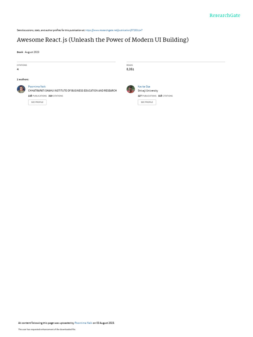Screen dimensions: 253x337
Task: Click See Profile under Kavita Oza
Action: pos(147,102)
